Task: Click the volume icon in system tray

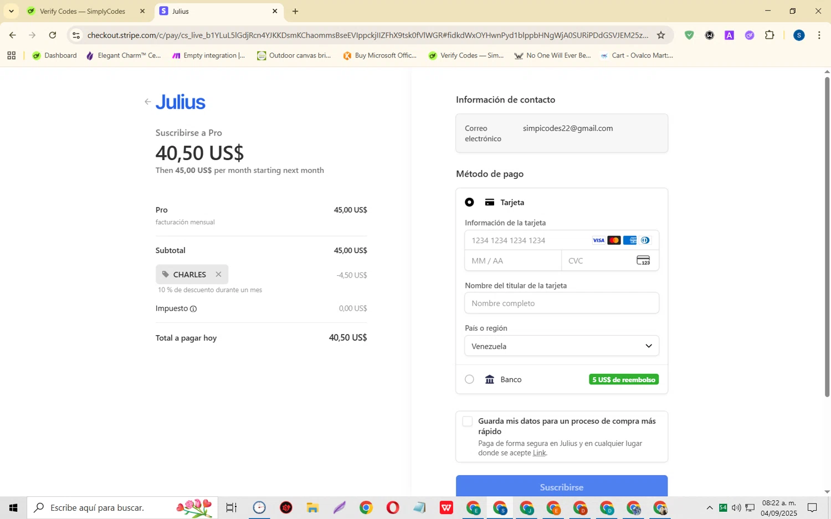Action: 736,507
